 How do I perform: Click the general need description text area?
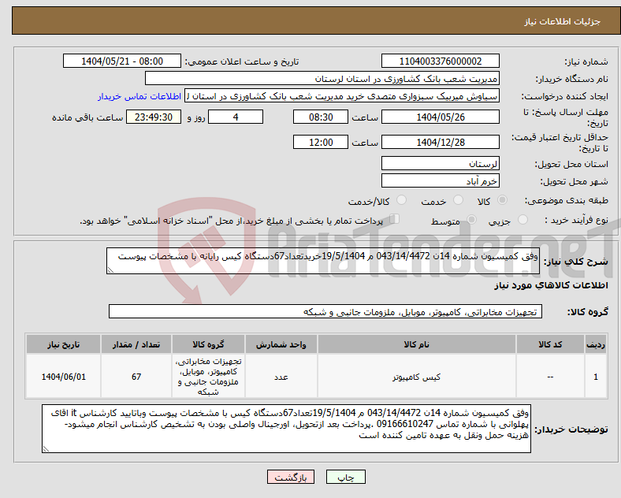tap(323, 261)
